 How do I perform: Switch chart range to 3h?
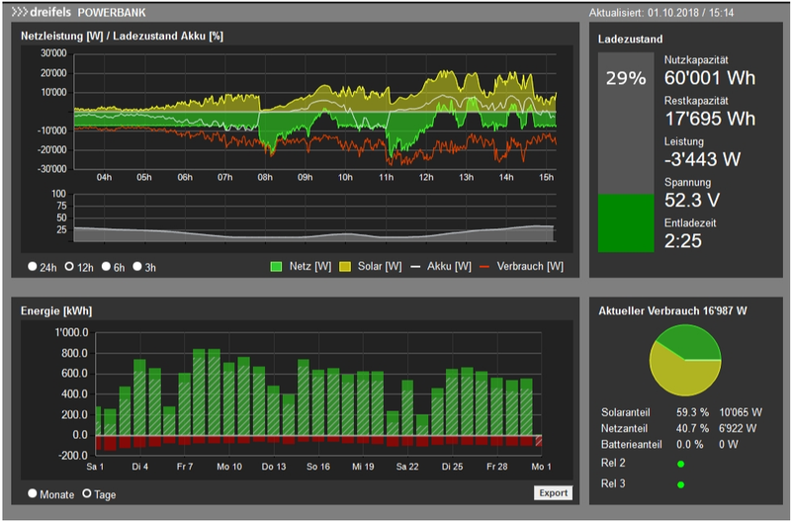tap(137, 267)
